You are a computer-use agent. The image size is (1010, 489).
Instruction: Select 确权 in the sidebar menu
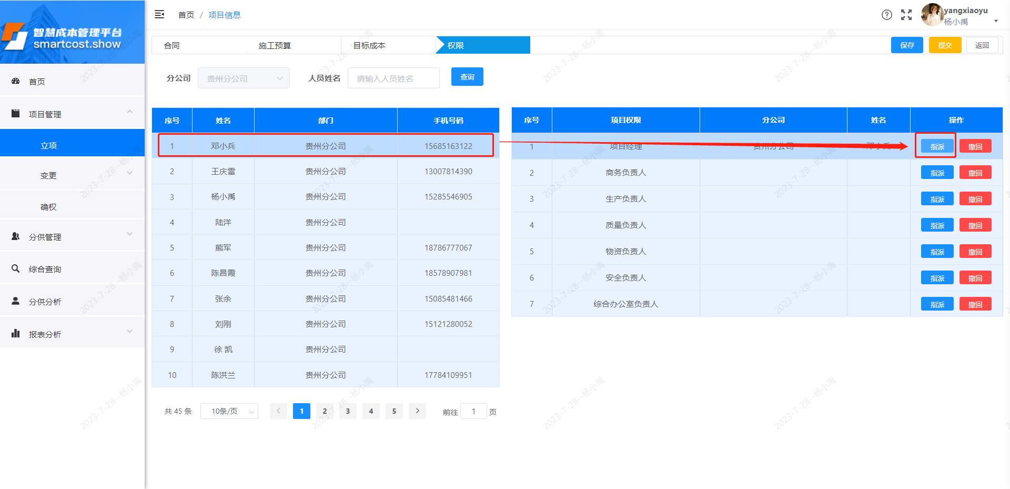48,207
